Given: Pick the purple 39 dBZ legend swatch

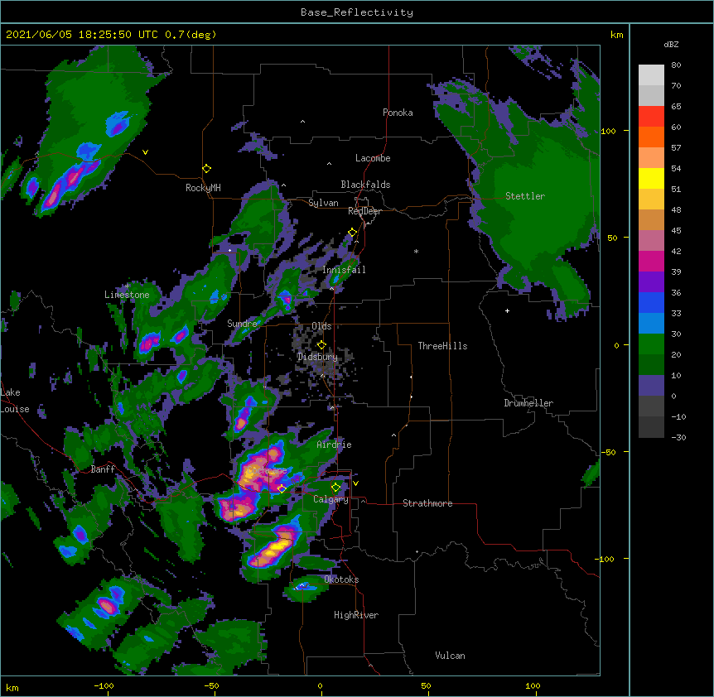Looking at the screenshot, I should point(651,282).
